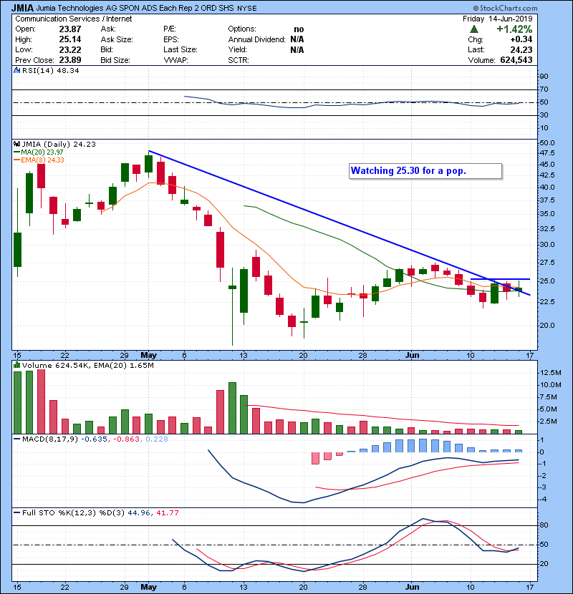This screenshot has width=573, height=594.
Task: Click the RSI(14) 48.34 label
Action: 50,70
